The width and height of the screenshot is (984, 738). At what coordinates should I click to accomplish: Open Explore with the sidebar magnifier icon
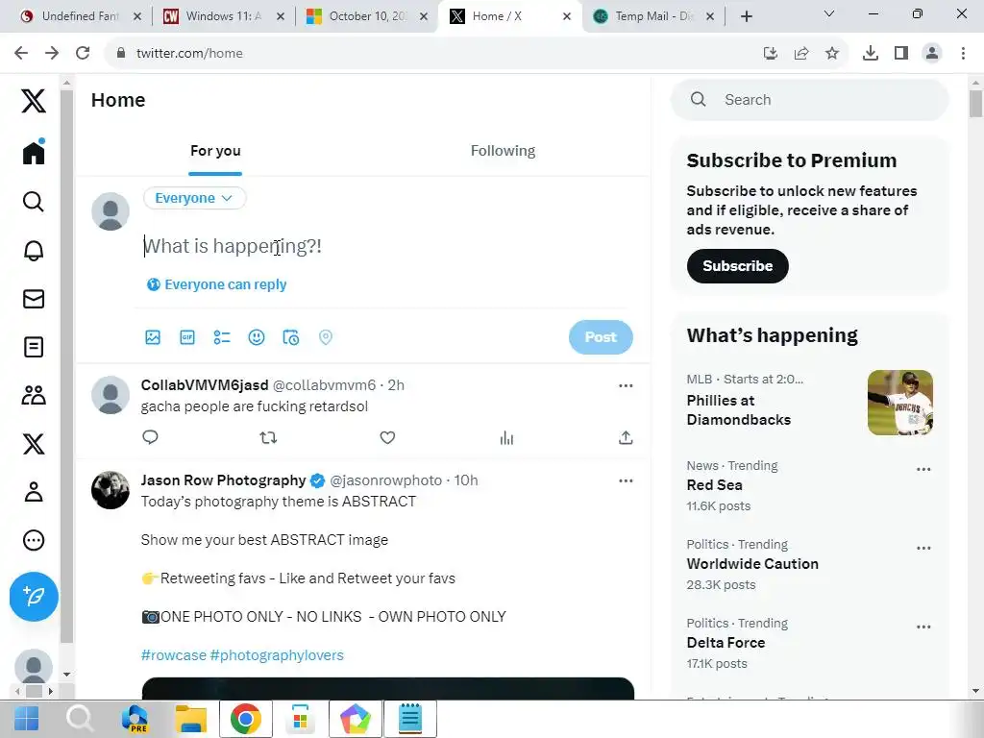(x=34, y=202)
